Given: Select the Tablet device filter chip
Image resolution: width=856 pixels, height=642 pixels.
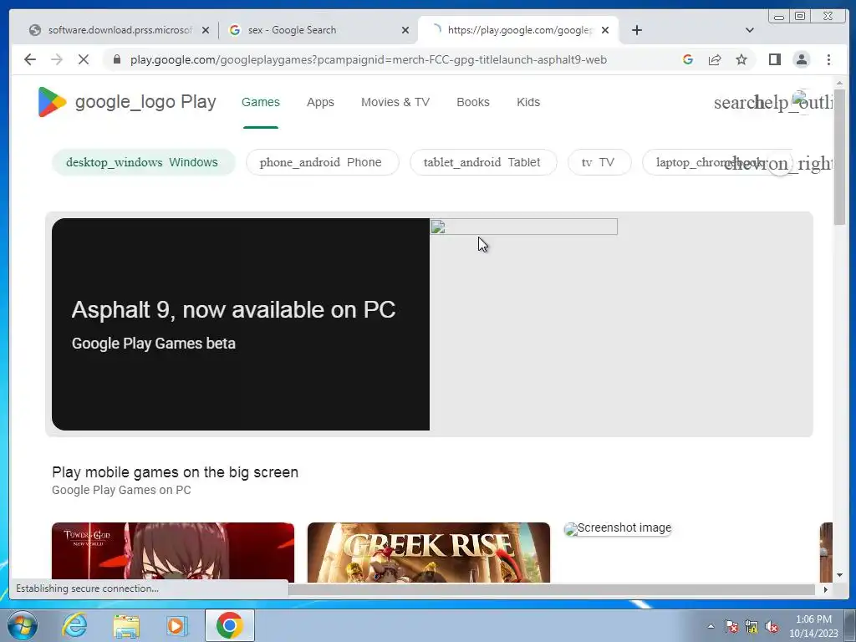Looking at the screenshot, I should 483,162.
